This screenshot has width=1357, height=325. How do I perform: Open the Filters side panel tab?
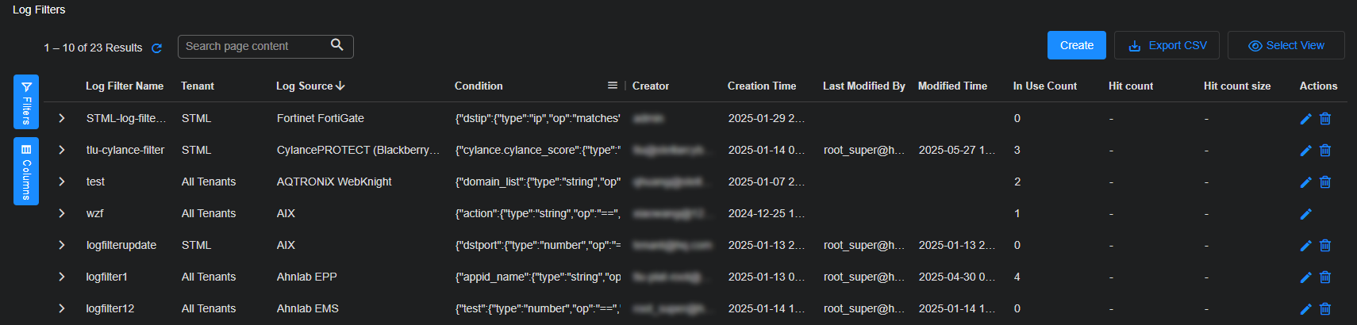[x=26, y=101]
